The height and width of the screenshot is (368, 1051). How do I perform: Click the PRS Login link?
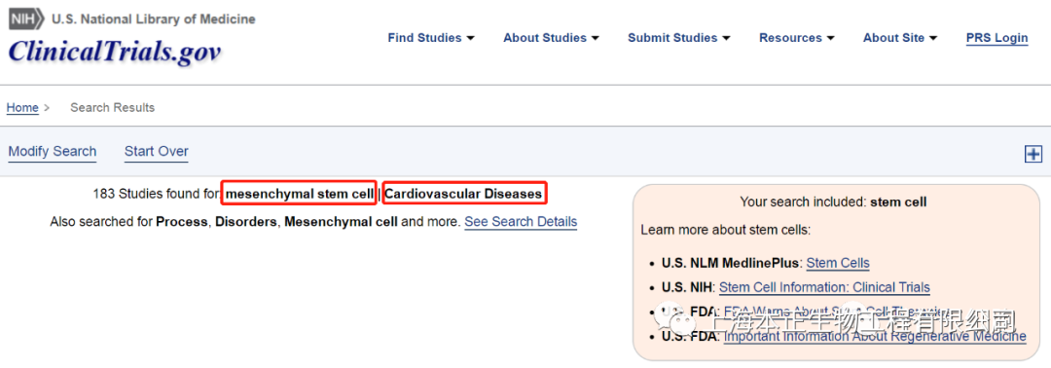point(997,38)
